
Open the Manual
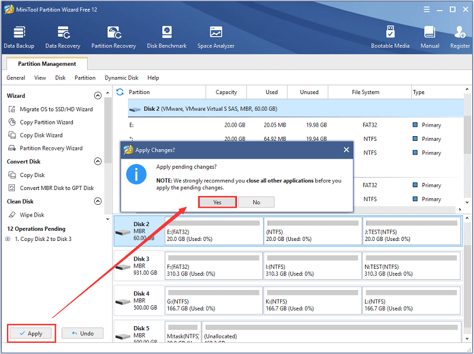[430, 37]
